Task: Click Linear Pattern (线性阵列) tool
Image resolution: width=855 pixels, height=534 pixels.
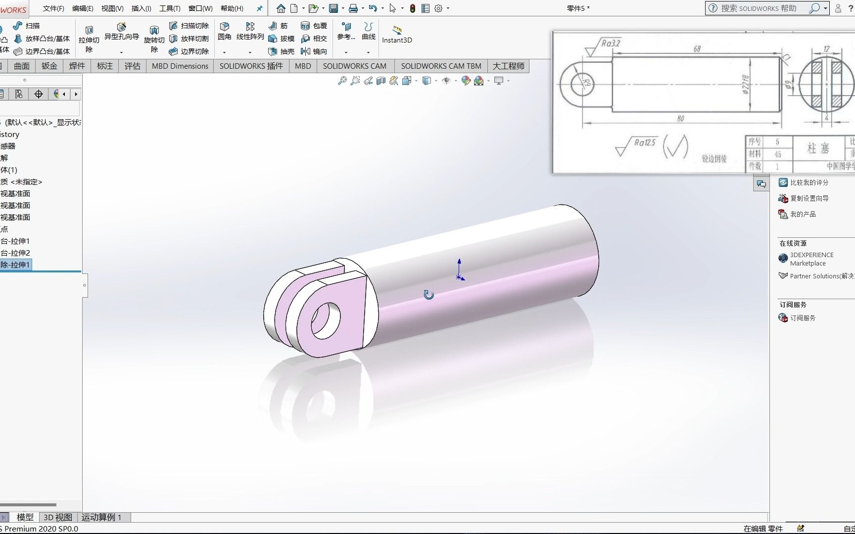Action: [250, 32]
